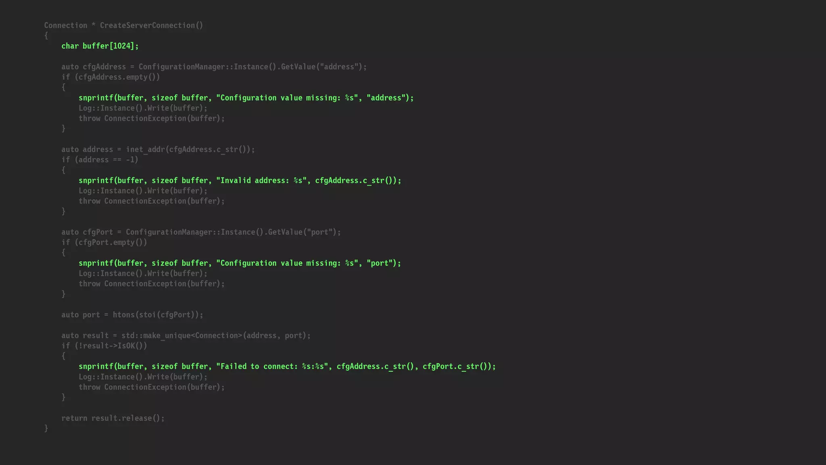
Task: Click the 'auto address = inet_addr' line
Action: coord(158,149)
